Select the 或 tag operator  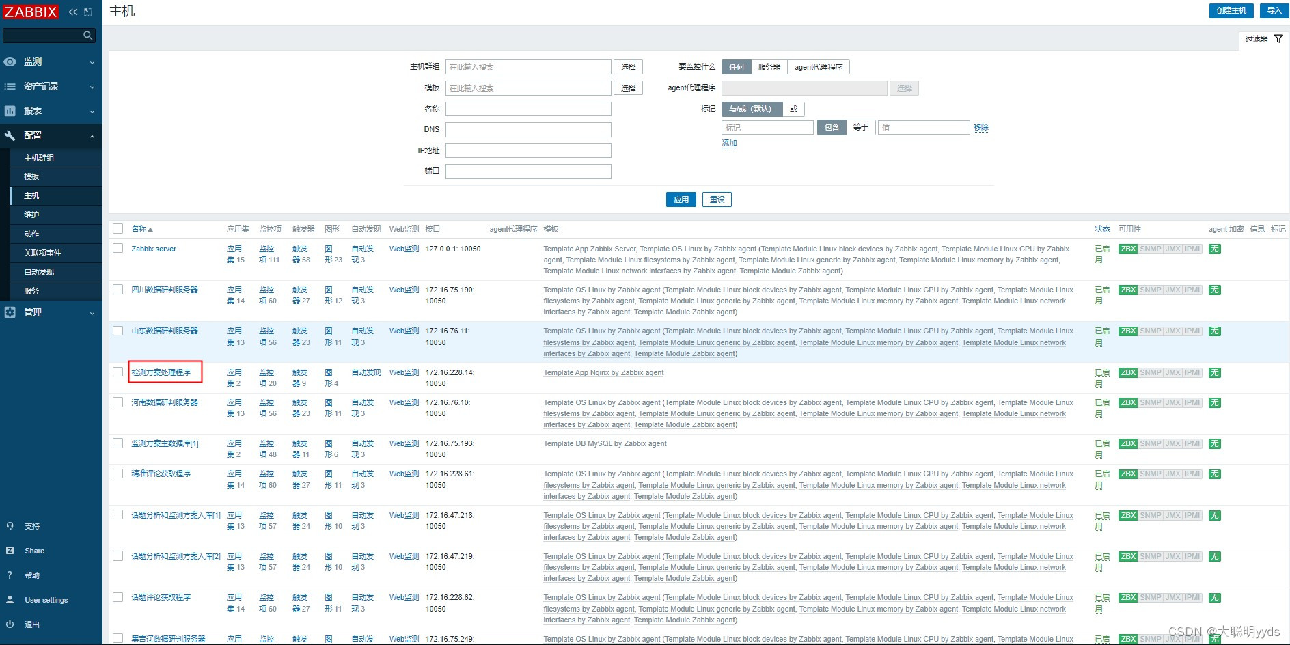[793, 109]
